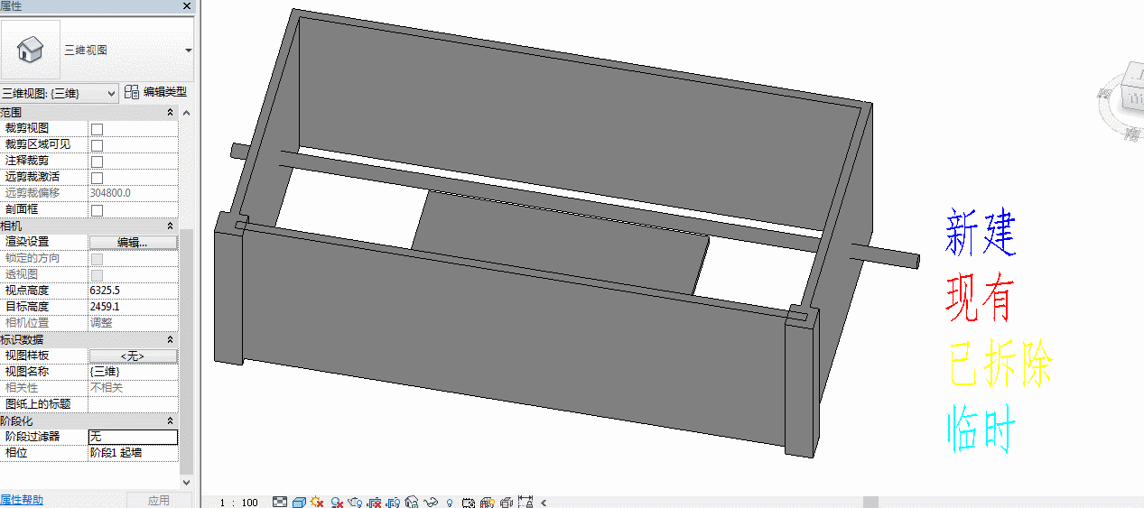Enable the 裁剪视图 checkbox
This screenshot has height=508, width=1144.
pyautogui.click(x=97, y=129)
